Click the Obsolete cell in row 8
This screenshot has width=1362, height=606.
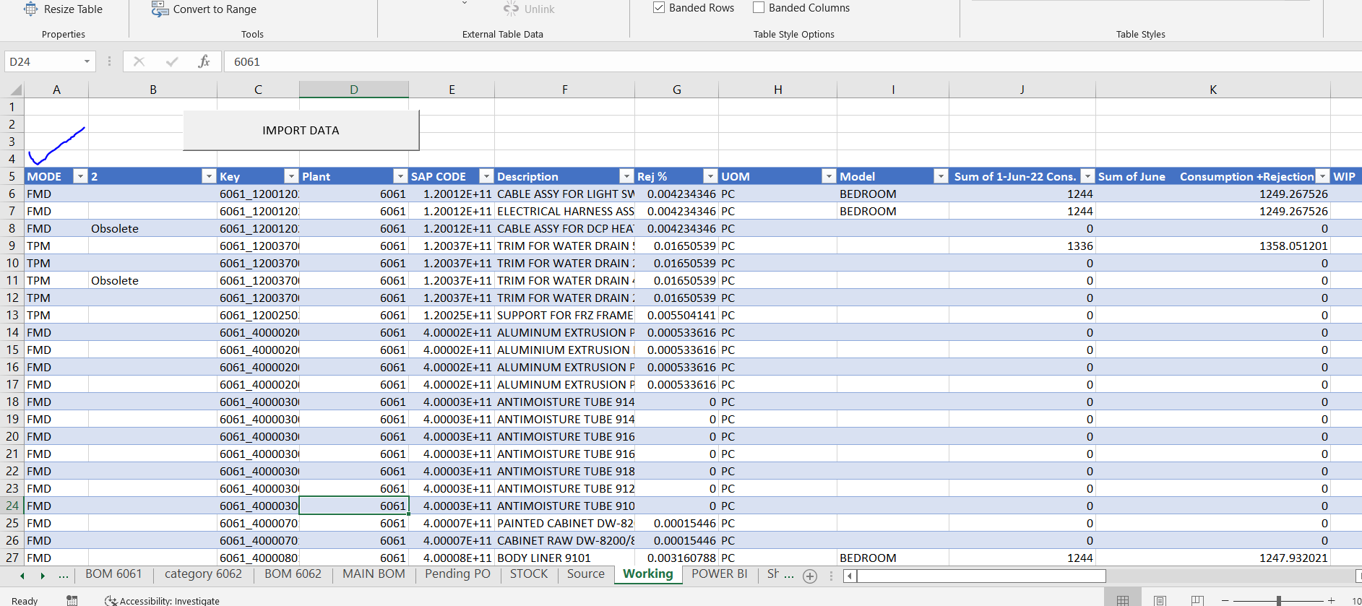click(x=152, y=228)
